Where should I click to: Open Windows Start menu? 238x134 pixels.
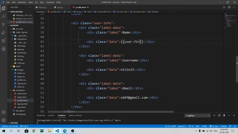coord(3,131)
